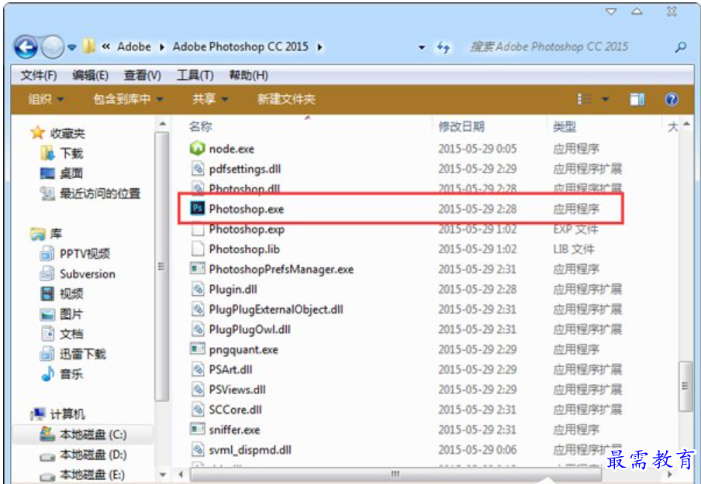This screenshot has width=701, height=484.
Task: Click the 文档 library icon
Action: 47,334
